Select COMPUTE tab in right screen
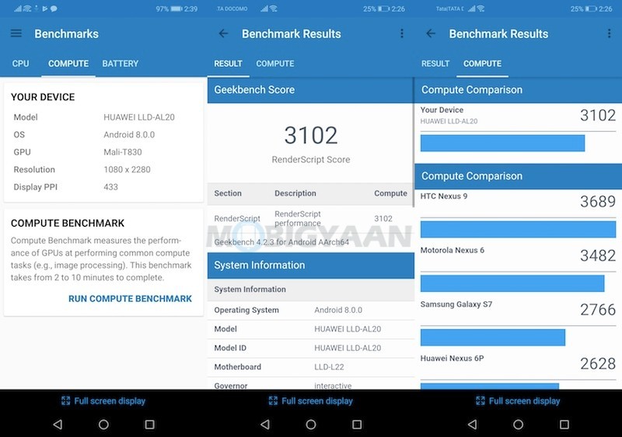This screenshot has width=622, height=437. click(x=482, y=64)
